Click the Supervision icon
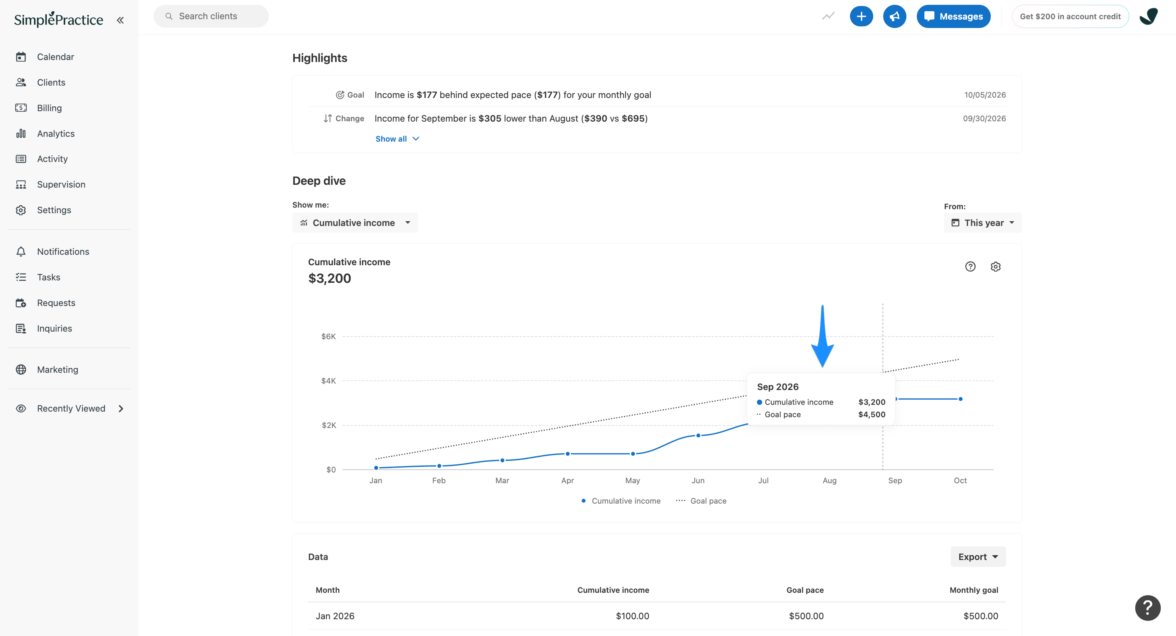1176x636 pixels. tap(21, 184)
